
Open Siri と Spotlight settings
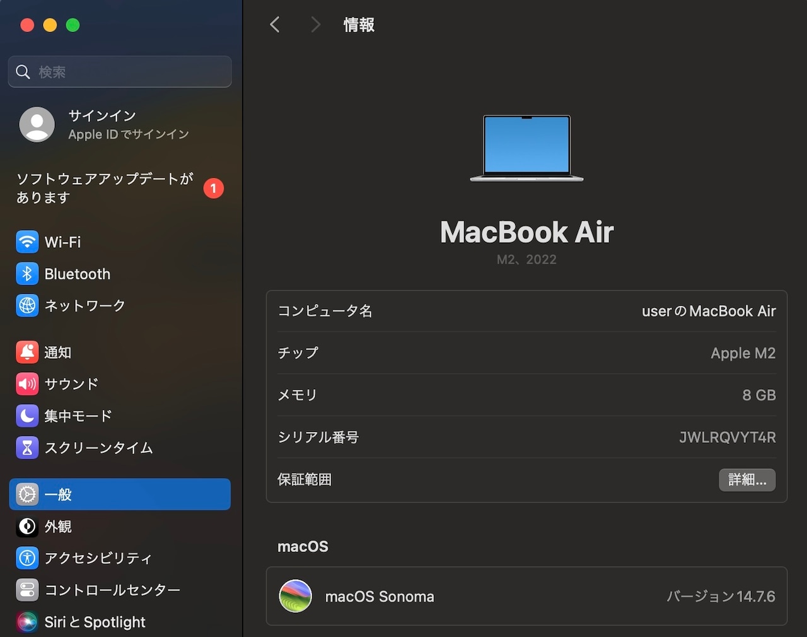tap(120, 622)
